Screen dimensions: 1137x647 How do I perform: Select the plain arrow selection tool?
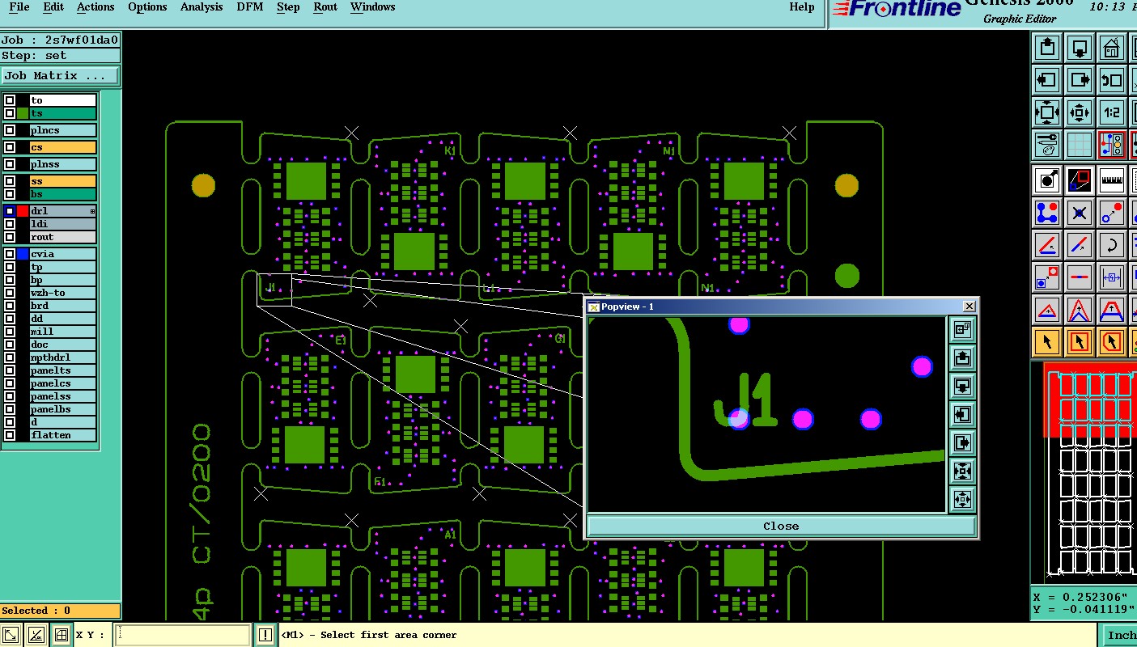pyautogui.click(x=1047, y=342)
